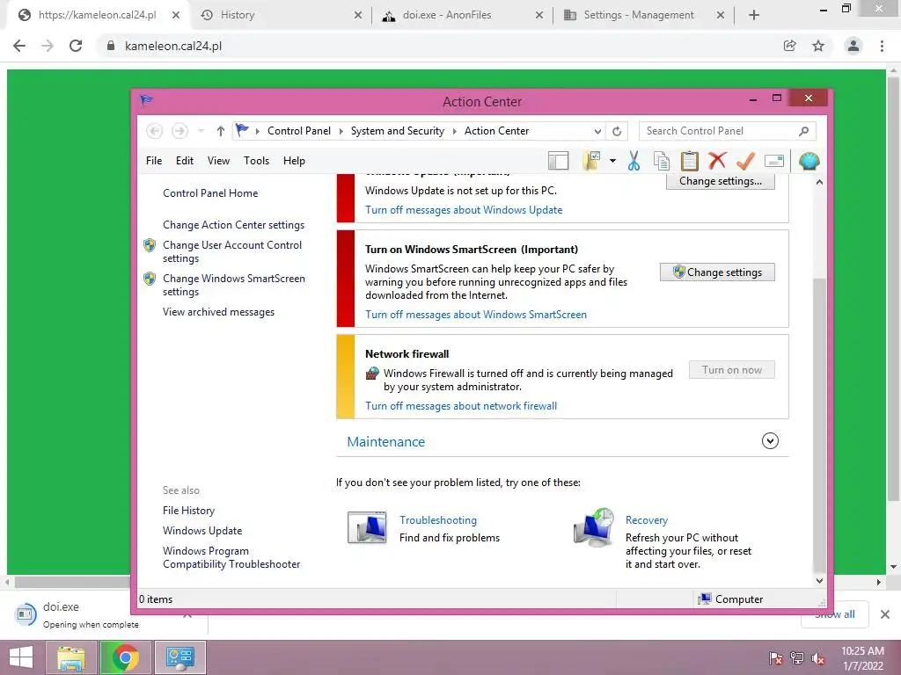Open Change Action Center settings
Viewport: 901px width, 675px height.
pos(233,225)
